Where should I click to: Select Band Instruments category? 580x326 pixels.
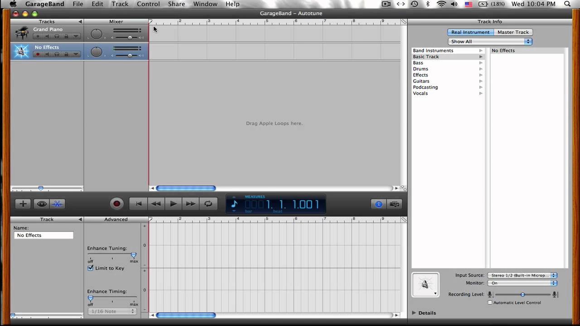coord(448,51)
